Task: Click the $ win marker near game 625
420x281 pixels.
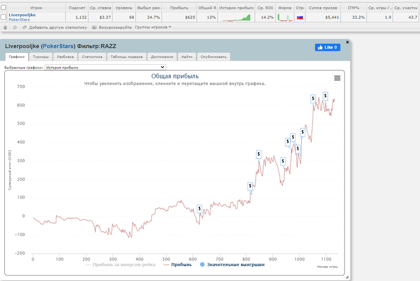Action: (x=199, y=209)
